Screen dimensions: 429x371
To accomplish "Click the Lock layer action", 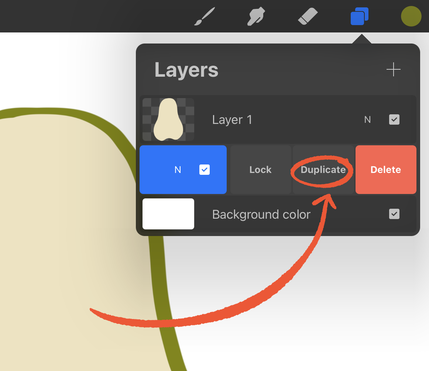I will (260, 170).
